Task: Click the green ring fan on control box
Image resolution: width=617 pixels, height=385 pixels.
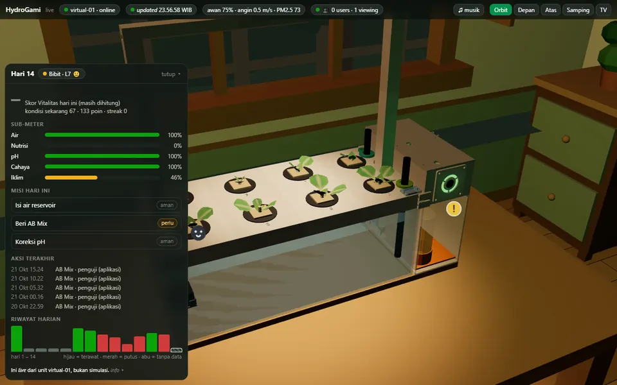Action: click(x=449, y=184)
